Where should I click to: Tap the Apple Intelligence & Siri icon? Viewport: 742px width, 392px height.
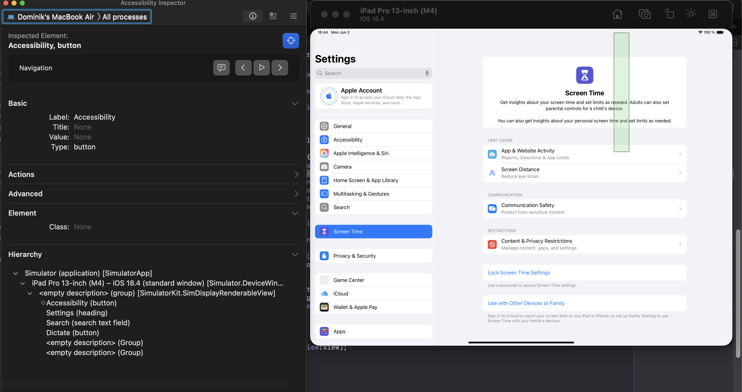click(324, 153)
